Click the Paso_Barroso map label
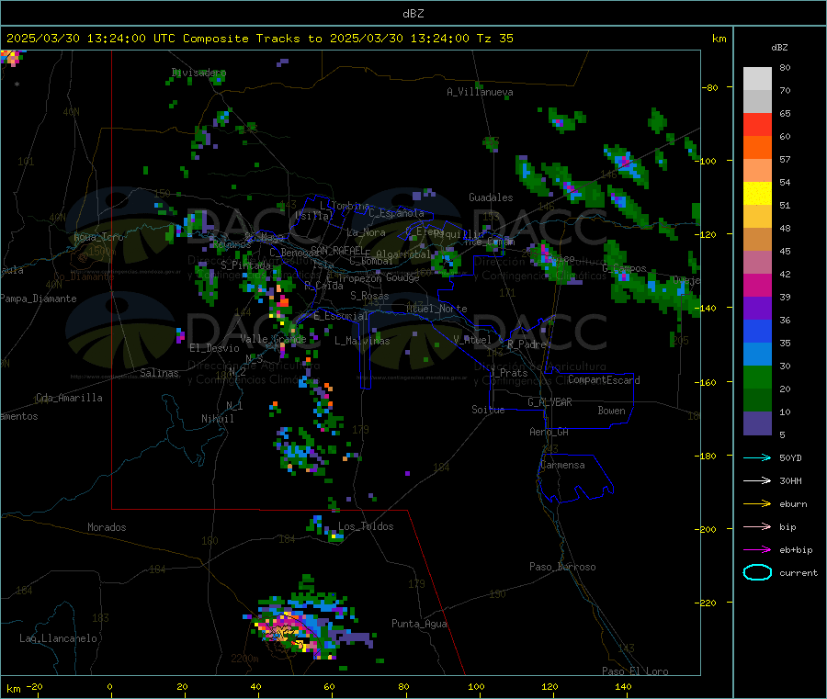827x699 pixels. tap(562, 567)
